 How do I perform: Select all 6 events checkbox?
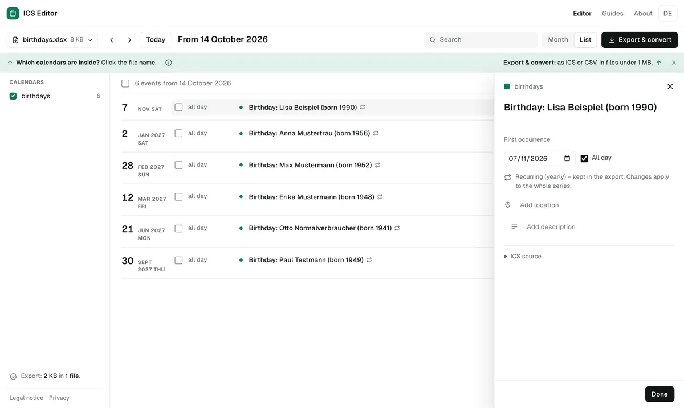[125, 84]
